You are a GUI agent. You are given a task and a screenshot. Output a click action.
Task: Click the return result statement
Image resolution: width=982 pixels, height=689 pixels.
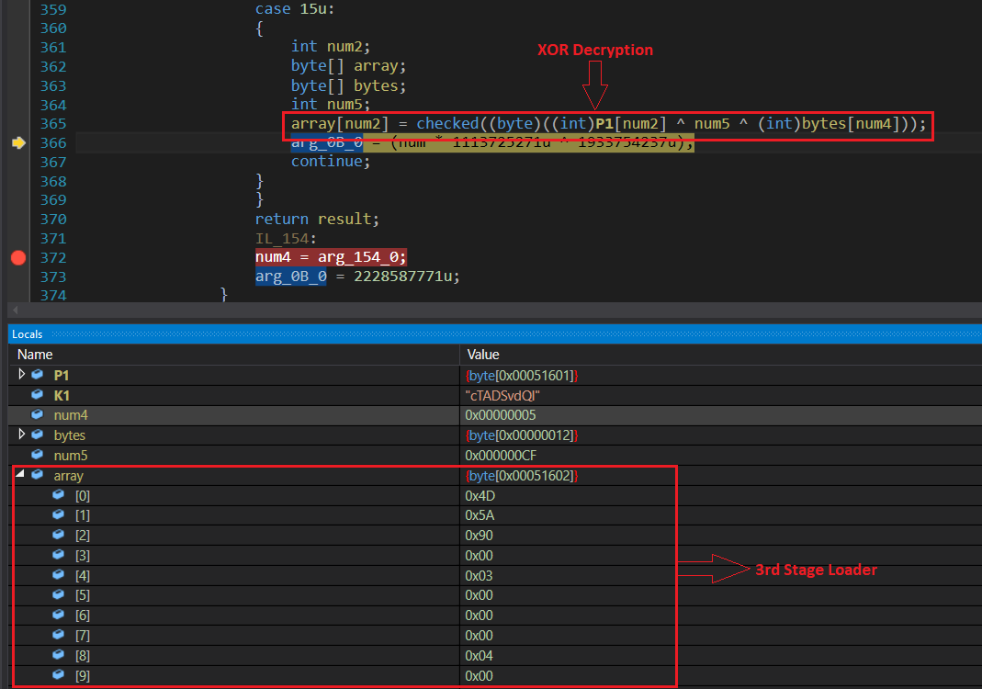(x=317, y=219)
